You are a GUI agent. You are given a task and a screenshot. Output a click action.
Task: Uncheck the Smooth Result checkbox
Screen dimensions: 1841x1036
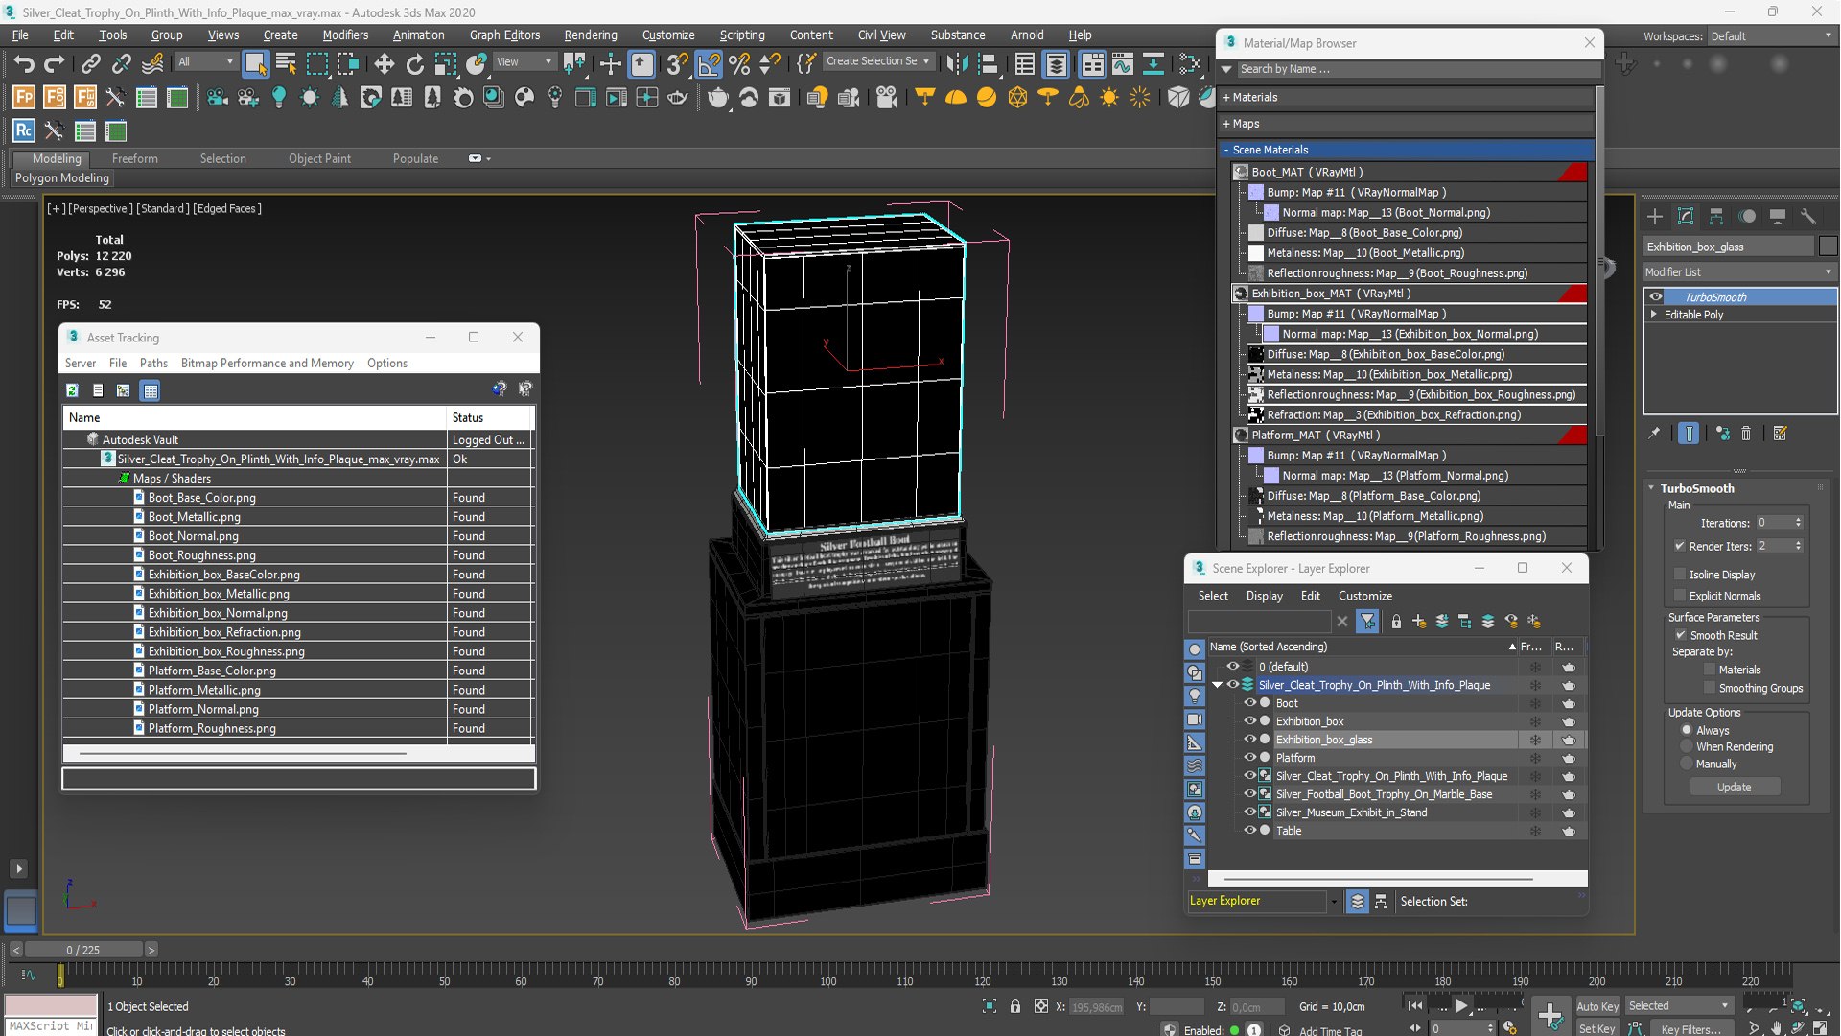(x=1680, y=635)
